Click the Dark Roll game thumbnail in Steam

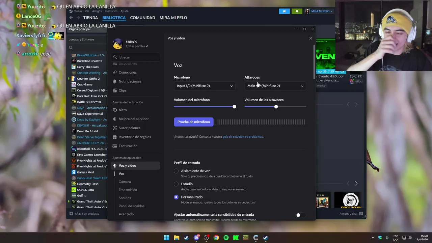348,200
